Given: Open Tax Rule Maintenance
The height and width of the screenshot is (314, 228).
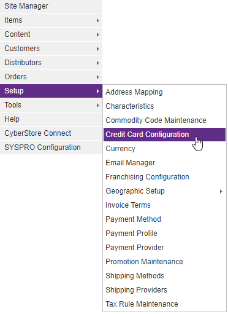Looking at the screenshot, I should coord(164,304).
